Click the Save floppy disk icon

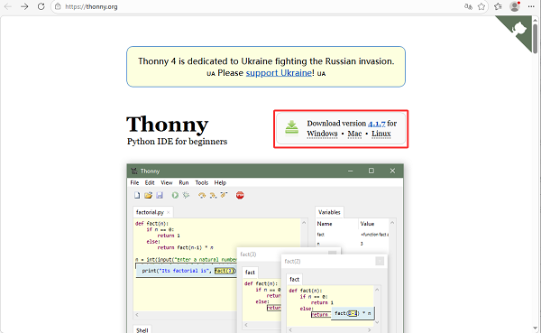(x=160, y=196)
